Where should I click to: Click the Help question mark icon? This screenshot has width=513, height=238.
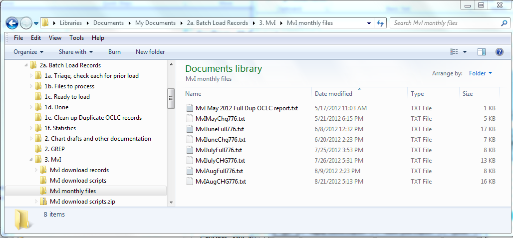[499, 52]
